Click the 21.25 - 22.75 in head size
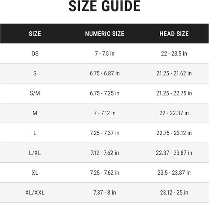 174,93
